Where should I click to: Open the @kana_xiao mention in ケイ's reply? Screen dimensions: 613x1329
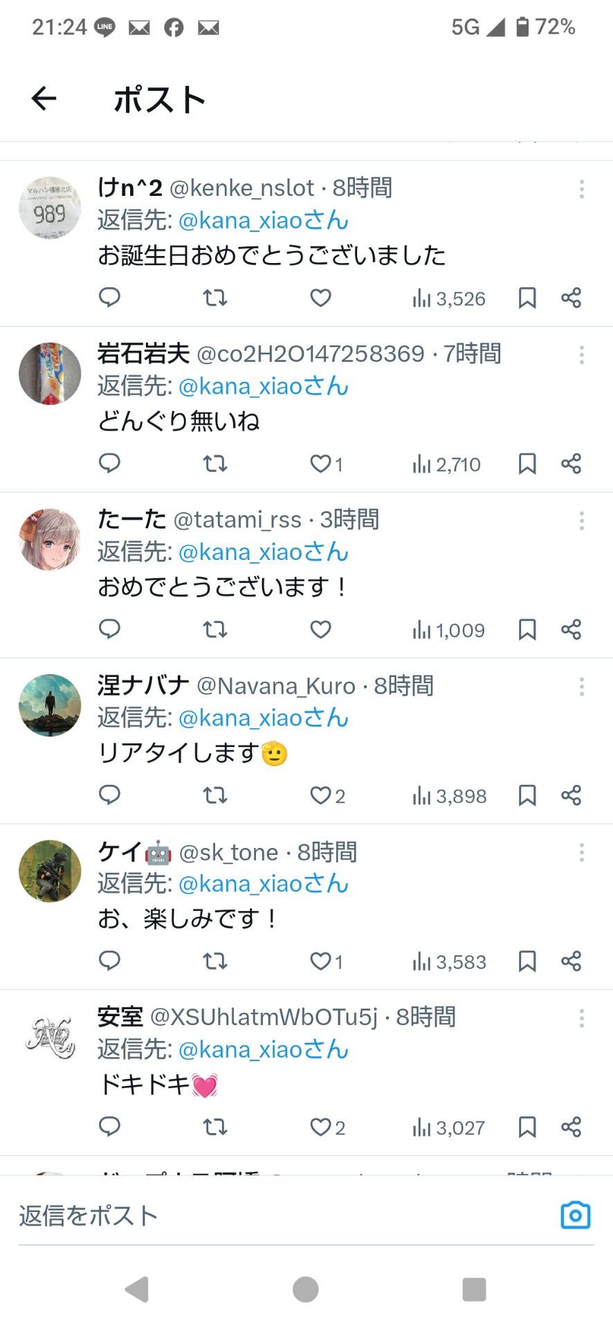(264, 883)
